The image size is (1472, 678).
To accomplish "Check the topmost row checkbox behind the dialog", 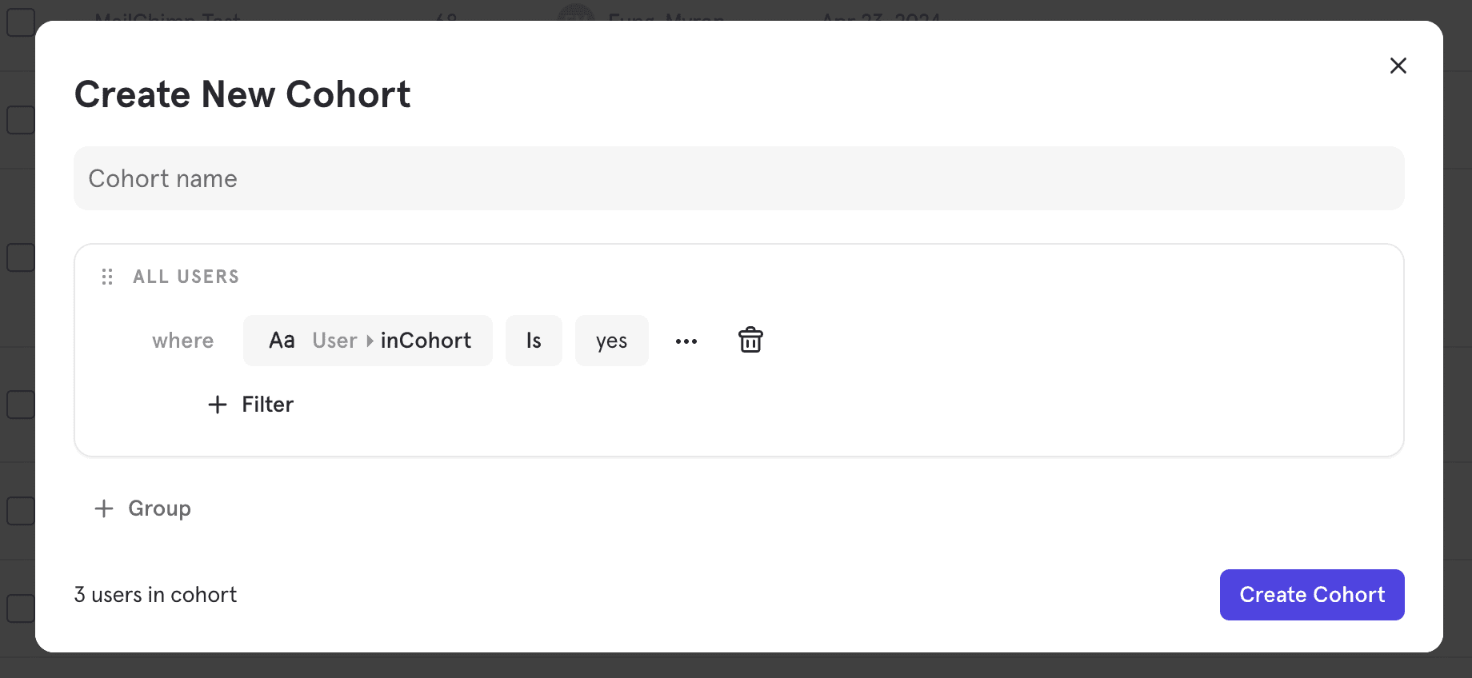I will (21, 22).
